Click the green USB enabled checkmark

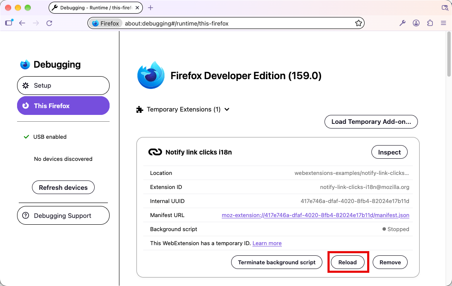[26, 137]
